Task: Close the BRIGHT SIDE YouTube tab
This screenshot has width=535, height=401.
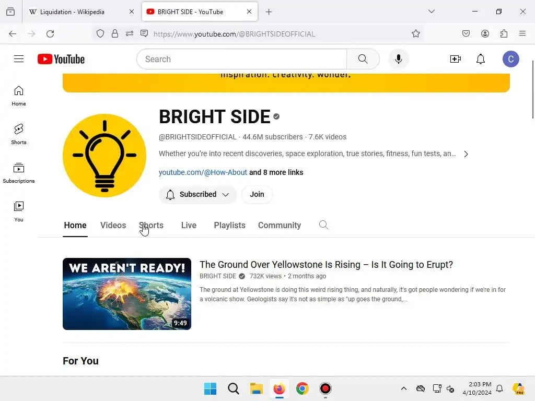Action: tap(249, 11)
